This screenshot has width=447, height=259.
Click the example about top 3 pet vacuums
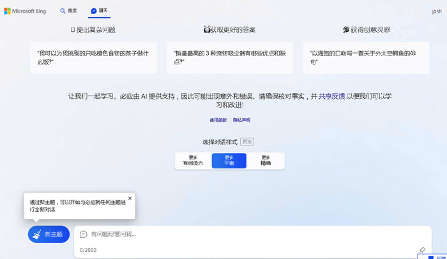230,58
